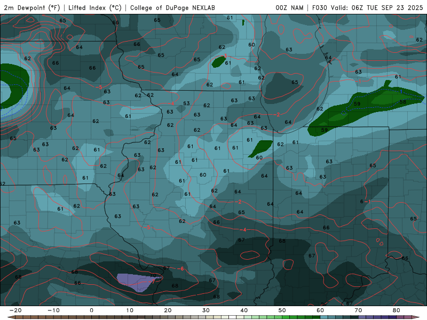Image resolution: width=427 pixels, height=320 pixels.
Task: Click the 20 label on the color scale
Action: 168,310
